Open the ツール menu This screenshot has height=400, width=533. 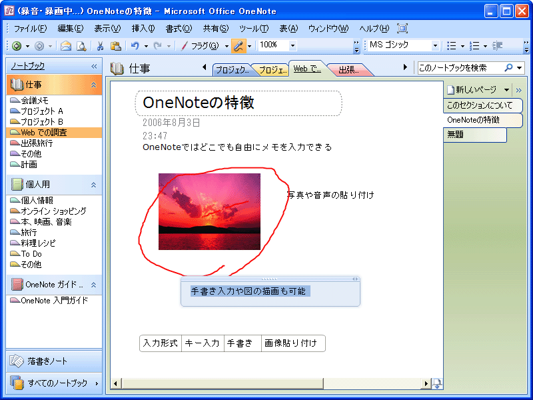point(254,29)
